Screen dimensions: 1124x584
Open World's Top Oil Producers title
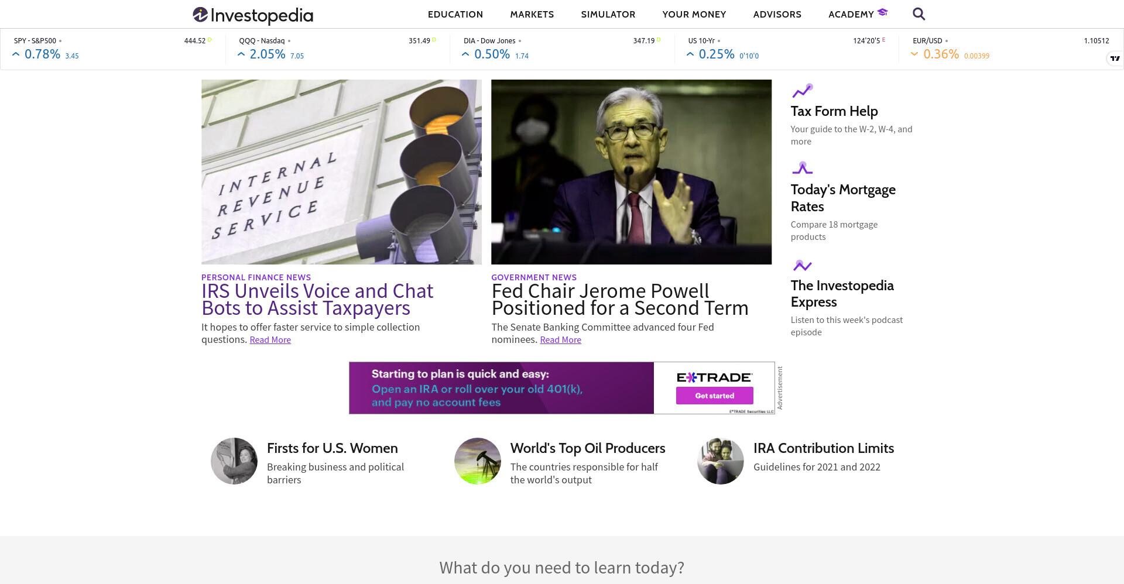(x=588, y=448)
